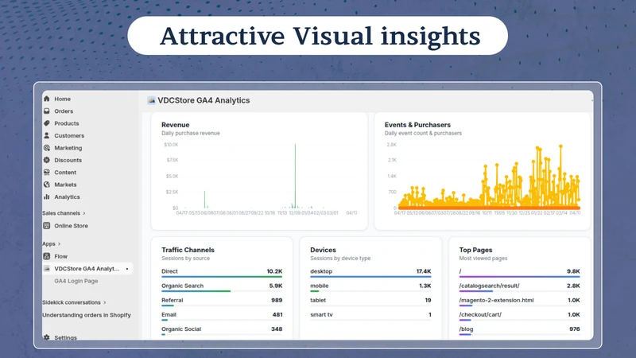
Task: Click the Events & Purchasers heading
Action: (417, 125)
